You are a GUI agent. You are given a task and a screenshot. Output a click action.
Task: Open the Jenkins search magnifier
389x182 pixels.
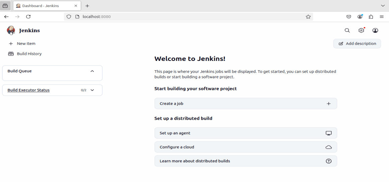[x=347, y=30]
